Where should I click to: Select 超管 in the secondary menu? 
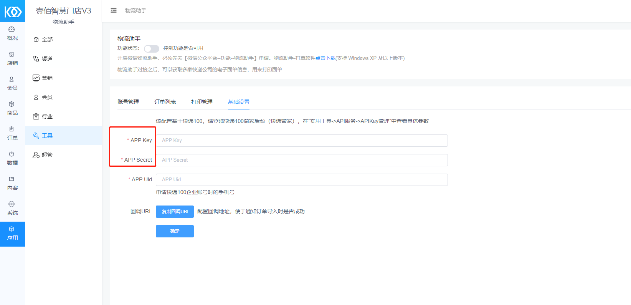pyautogui.click(x=63, y=155)
